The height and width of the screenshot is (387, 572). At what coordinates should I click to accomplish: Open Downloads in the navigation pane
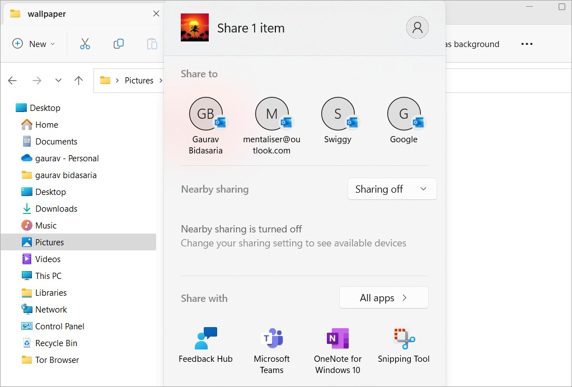(x=50, y=208)
